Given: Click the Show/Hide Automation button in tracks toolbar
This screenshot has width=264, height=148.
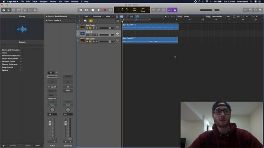Looking at the screenshot, I should point(127,16).
